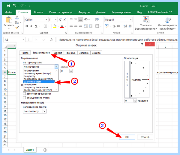This screenshot has width=180, height=155.
Task: Undo the last action
Action: [15, 5]
